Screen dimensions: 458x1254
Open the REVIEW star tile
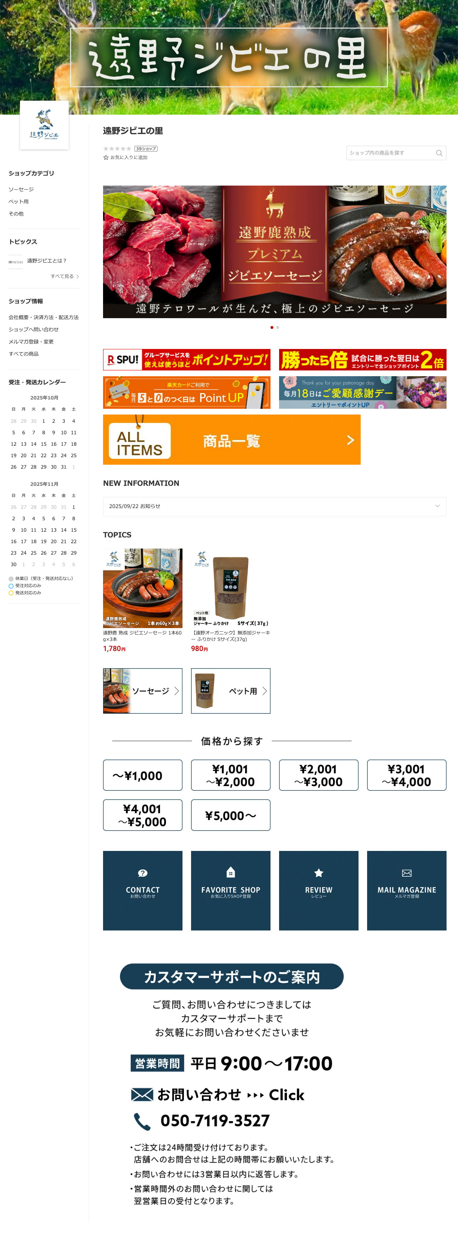318,890
